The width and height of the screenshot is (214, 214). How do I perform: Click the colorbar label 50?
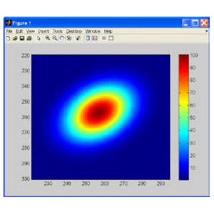(x=193, y=118)
